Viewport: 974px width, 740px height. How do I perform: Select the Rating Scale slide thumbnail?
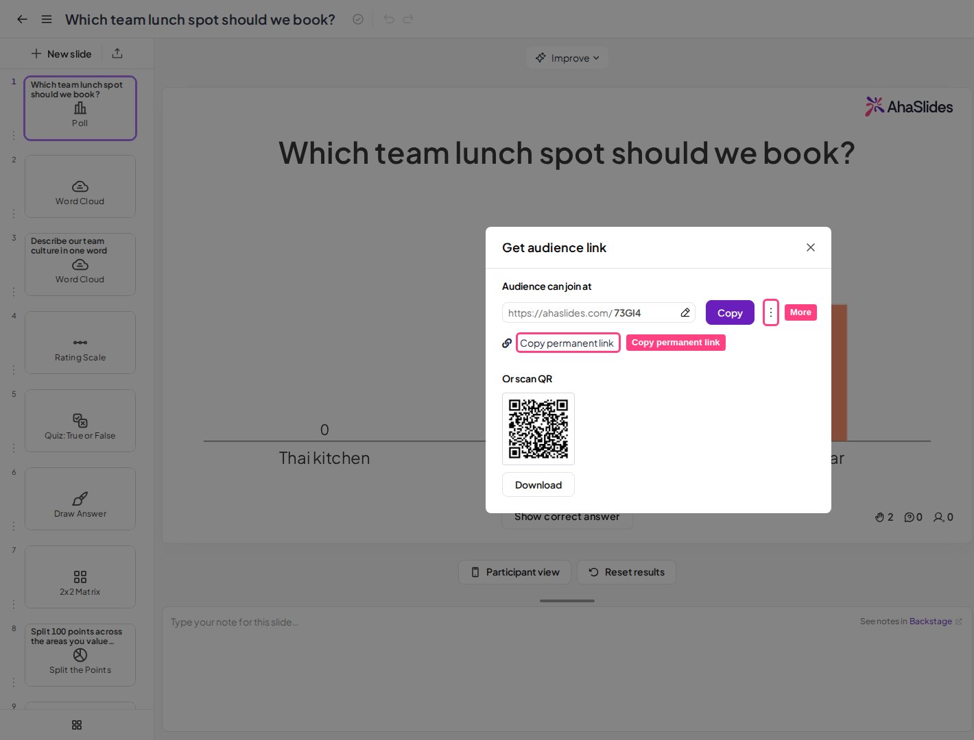pyautogui.click(x=80, y=343)
